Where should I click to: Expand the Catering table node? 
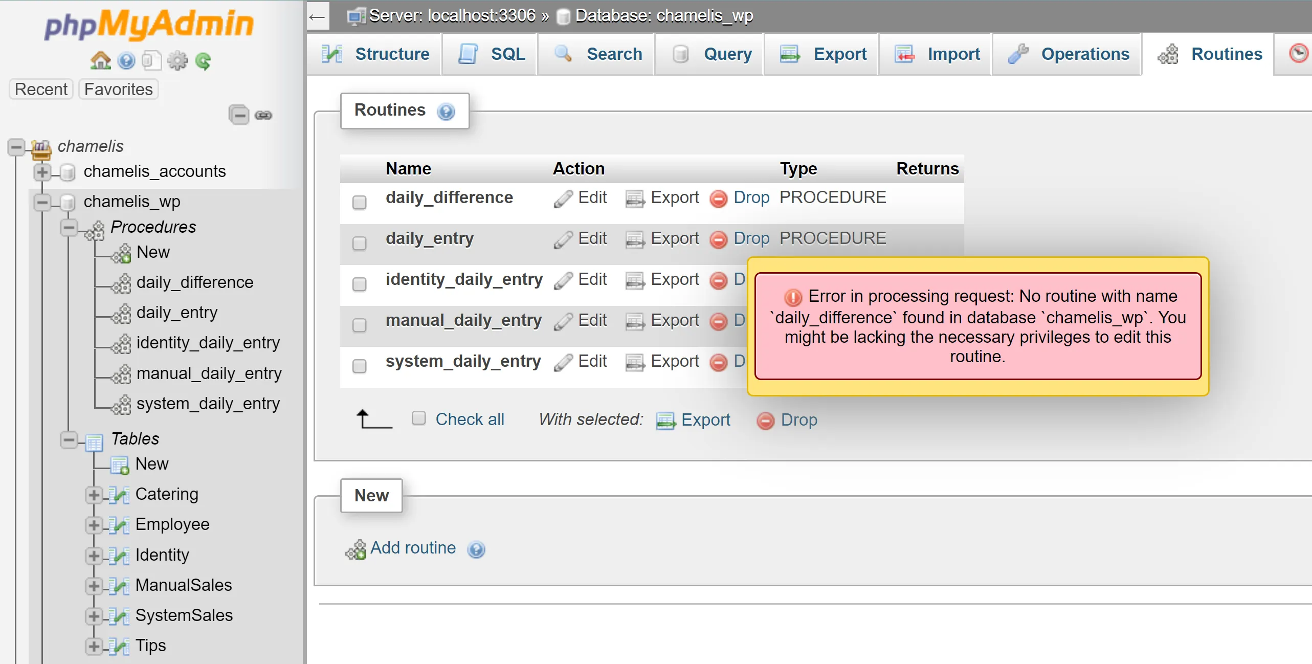(94, 495)
